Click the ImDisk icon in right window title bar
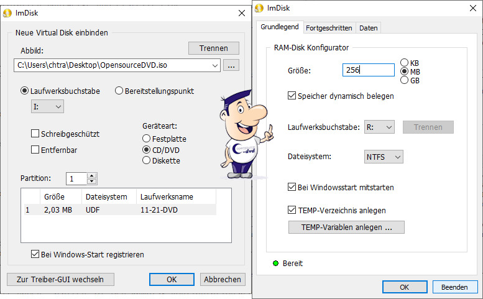Viewport: 483px width, 299px height. pyautogui.click(x=260, y=8)
